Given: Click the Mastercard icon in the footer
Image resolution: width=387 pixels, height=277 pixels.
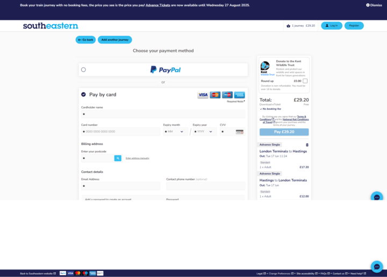Looking at the screenshot, I should click(x=78, y=273).
